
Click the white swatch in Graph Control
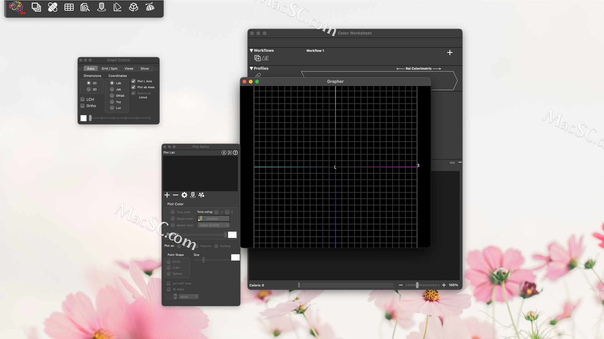point(83,118)
